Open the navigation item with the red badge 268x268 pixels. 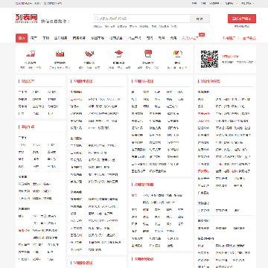pos(191,38)
